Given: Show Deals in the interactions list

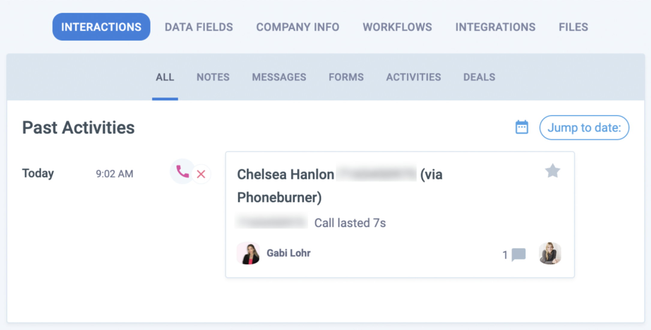Looking at the screenshot, I should pos(479,77).
